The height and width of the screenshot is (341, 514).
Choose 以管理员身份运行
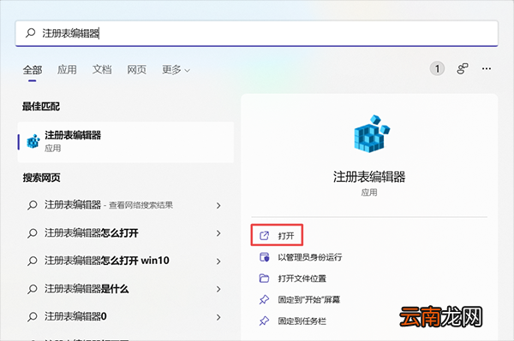[x=310, y=257]
